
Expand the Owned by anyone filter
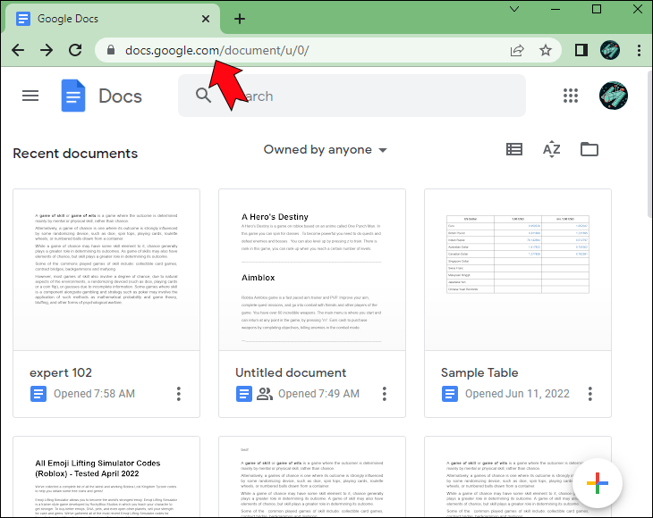coord(326,150)
